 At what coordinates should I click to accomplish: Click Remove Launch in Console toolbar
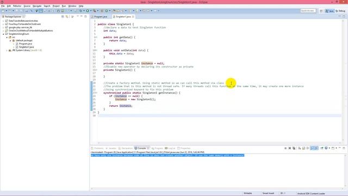point(290,148)
